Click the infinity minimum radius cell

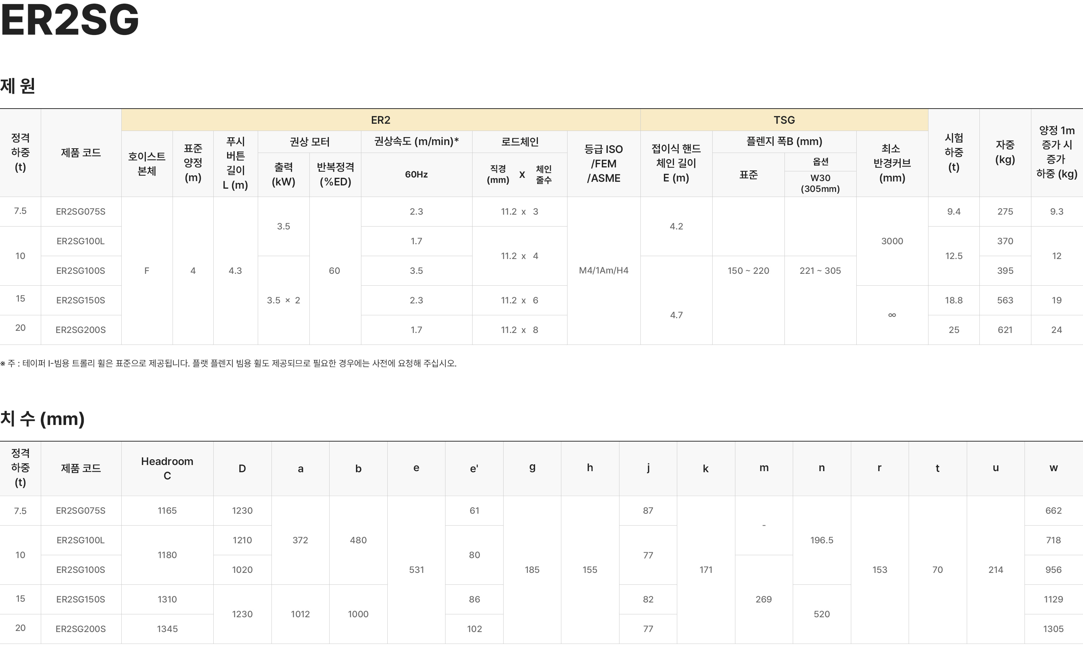coord(892,315)
